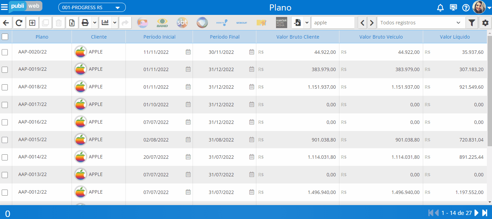The height and width of the screenshot is (219, 492).
Task: Sort by Valor Bruto Veículo column header
Action: pos(381,37)
